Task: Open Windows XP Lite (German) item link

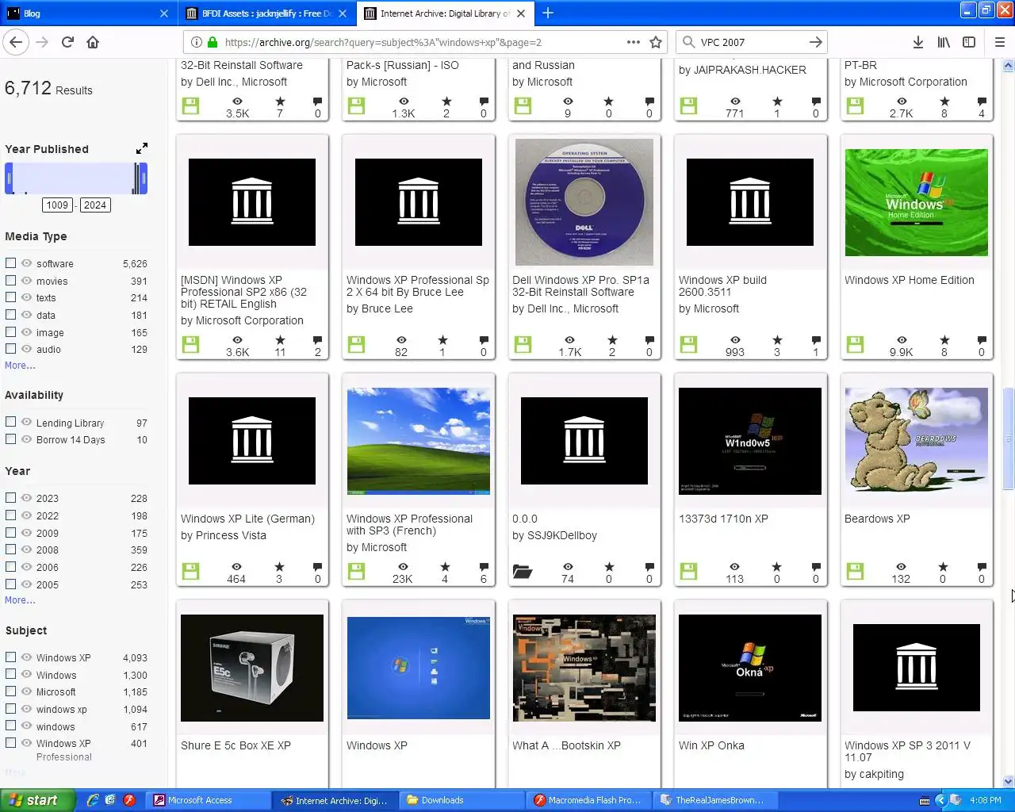Action: click(x=247, y=519)
